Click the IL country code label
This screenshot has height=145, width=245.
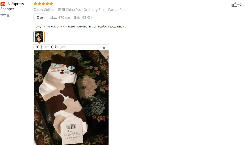8,16
